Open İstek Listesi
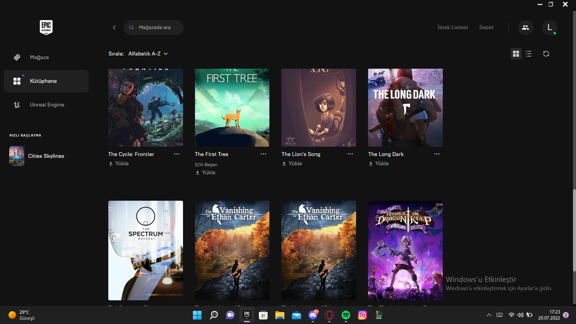576x324 pixels. (x=453, y=27)
